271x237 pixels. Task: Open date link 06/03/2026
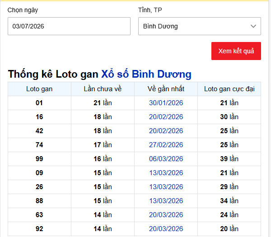(x=166, y=159)
